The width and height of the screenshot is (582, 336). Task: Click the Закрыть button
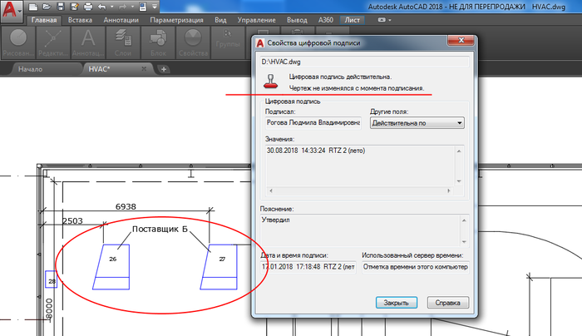pos(395,303)
